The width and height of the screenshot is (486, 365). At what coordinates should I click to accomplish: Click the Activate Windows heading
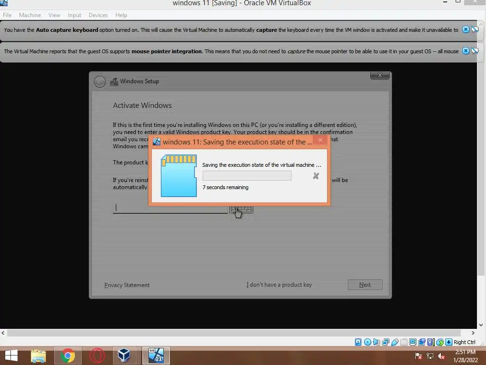pos(142,105)
